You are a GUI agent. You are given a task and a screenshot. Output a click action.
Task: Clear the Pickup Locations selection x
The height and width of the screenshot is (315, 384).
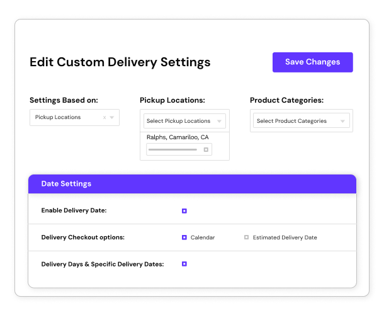coord(104,117)
